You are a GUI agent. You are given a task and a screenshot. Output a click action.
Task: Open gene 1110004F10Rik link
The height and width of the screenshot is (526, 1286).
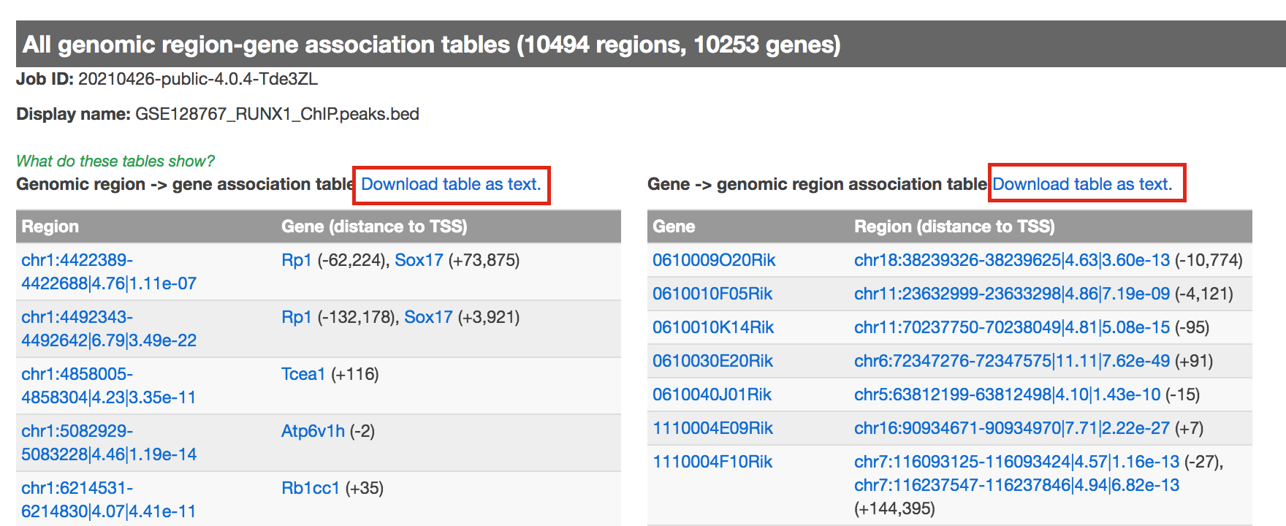[x=712, y=462]
